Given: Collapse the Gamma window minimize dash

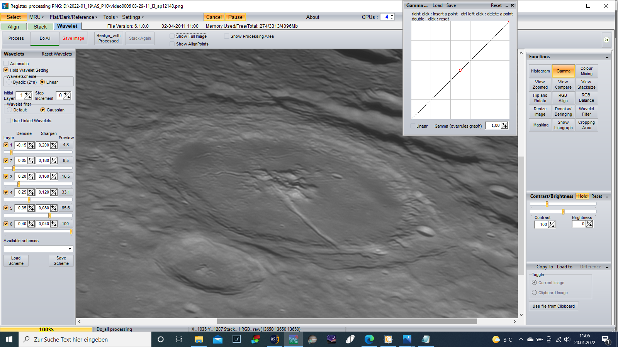Looking at the screenshot, I should pyautogui.click(x=507, y=5).
